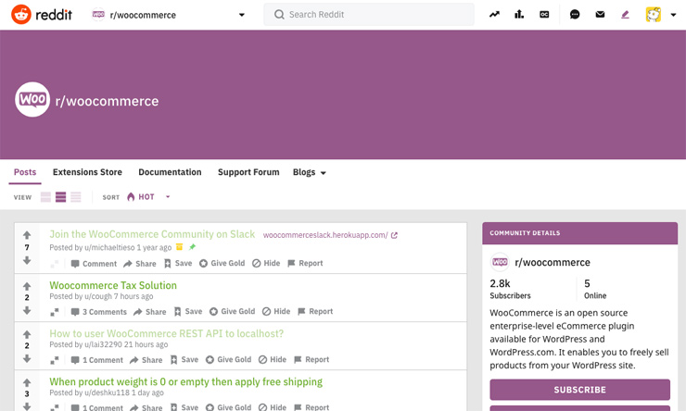
Task: Downvote the REST API to localhost post
Action: (x=27, y=358)
